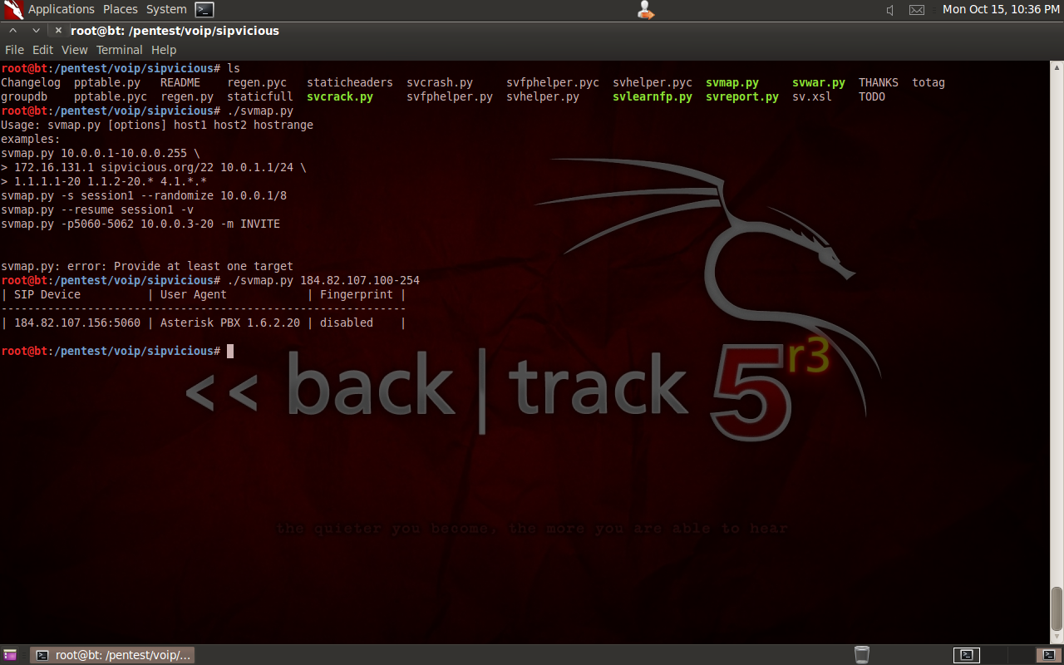Click the regen.py file name

(x=187, y=96)
